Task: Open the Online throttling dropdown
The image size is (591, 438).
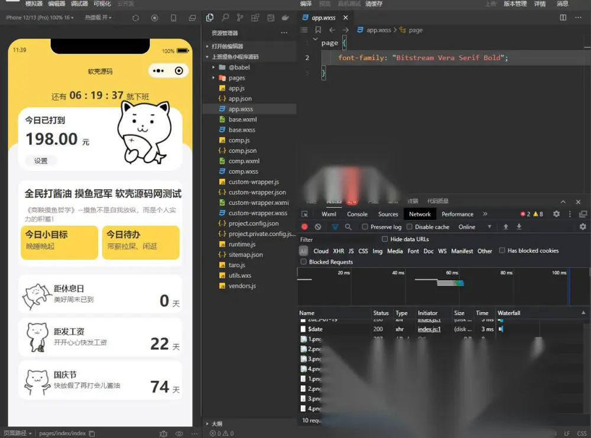Action: [475, 227]
